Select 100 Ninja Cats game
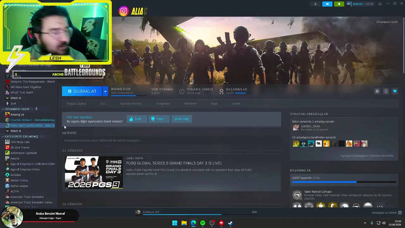The image size is (405, 228). [x=20, y=142]
